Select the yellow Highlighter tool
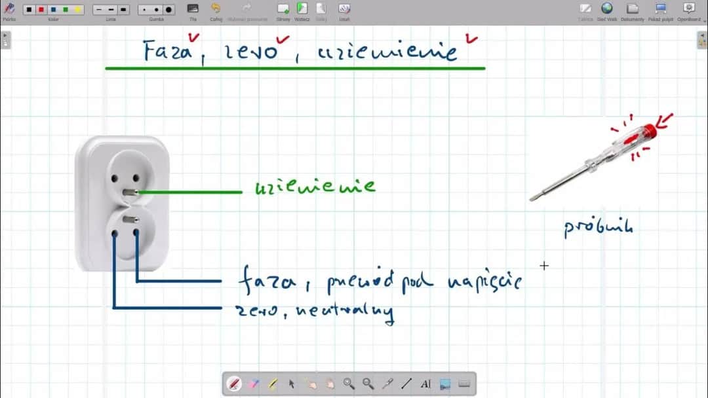 click(x=273, y=384)
